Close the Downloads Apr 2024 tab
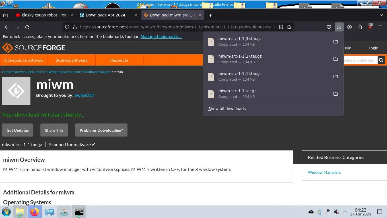The width and height of the screenshot is (387, 218). (135, 15)
